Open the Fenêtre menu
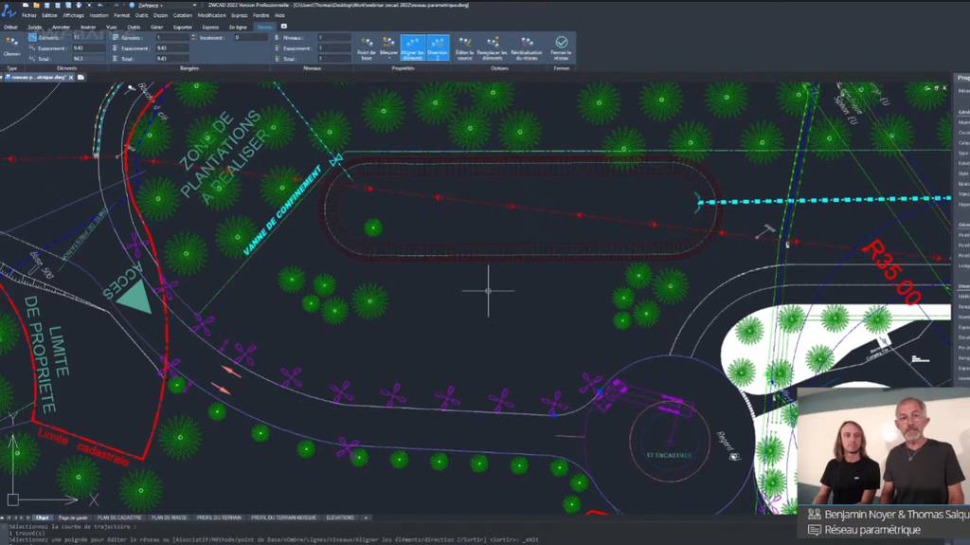Image resolution: width=970 pixels, height=545 pixels. pyautogui.click(x=261, y=15)
